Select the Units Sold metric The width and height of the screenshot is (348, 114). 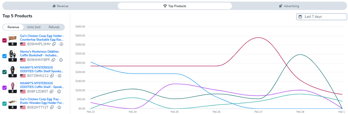pos(34,27)
